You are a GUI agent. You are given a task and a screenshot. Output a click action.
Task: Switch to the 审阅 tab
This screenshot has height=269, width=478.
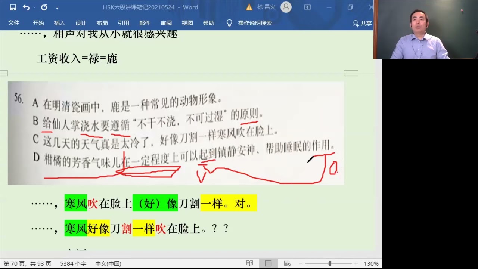(166, 23)
